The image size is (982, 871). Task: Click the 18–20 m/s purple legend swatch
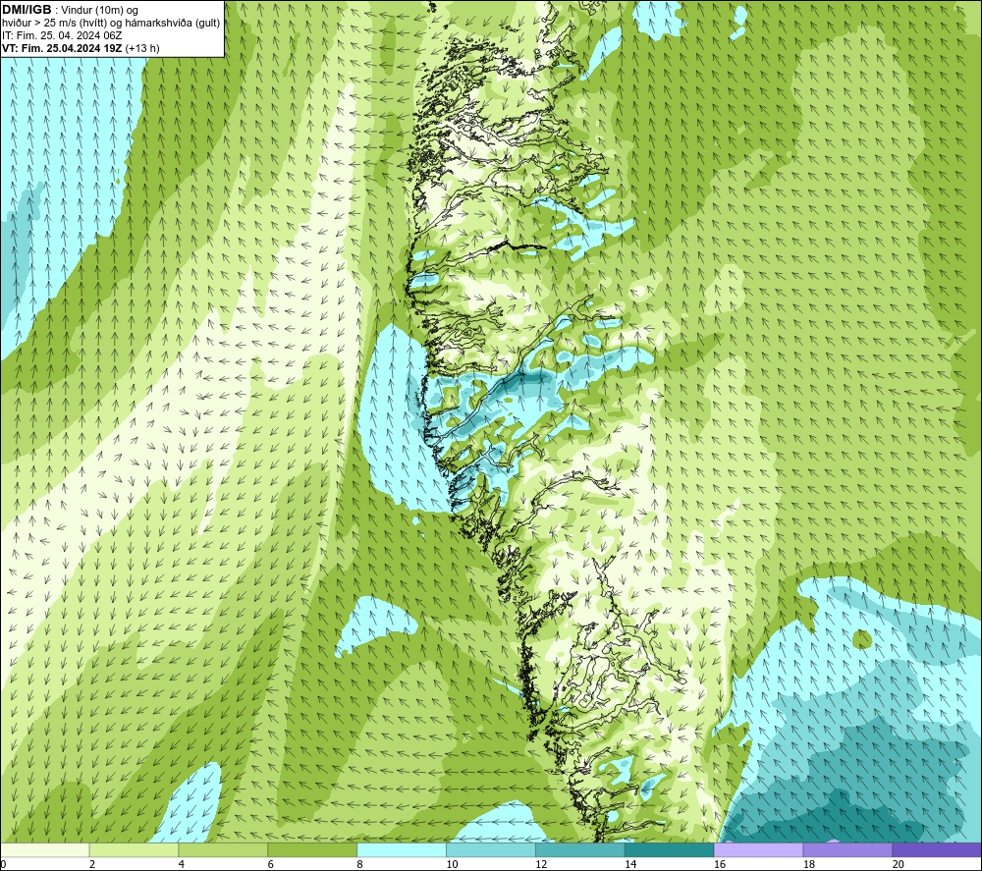847,850
